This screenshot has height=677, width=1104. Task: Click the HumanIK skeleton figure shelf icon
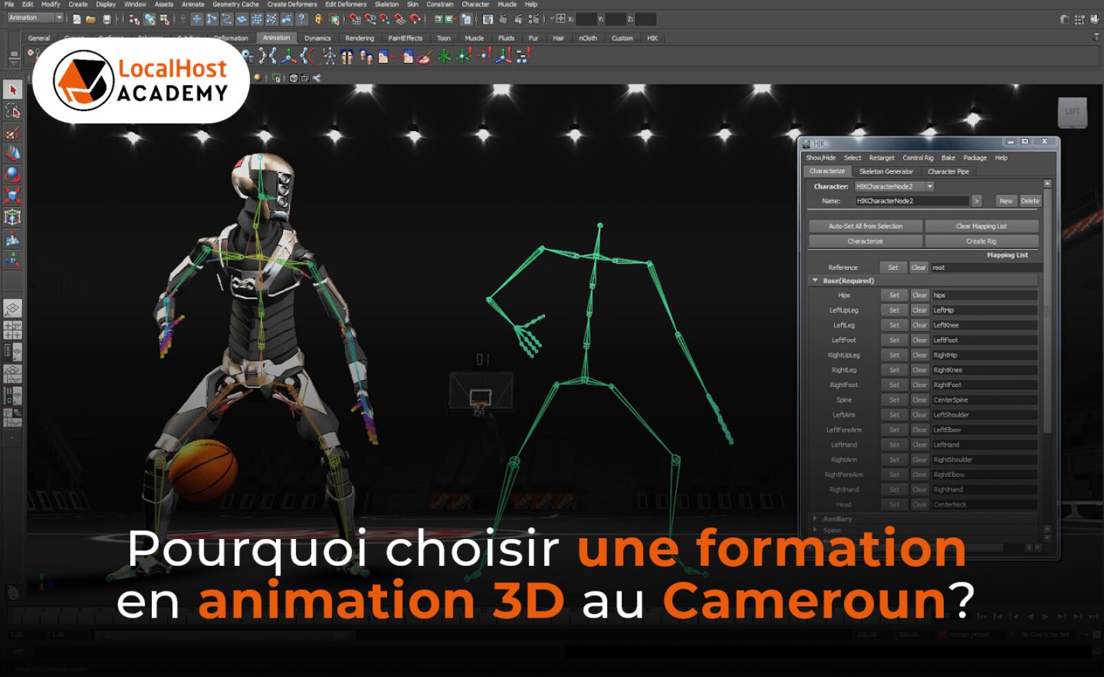pyautogui.click(x=329, y=57)
